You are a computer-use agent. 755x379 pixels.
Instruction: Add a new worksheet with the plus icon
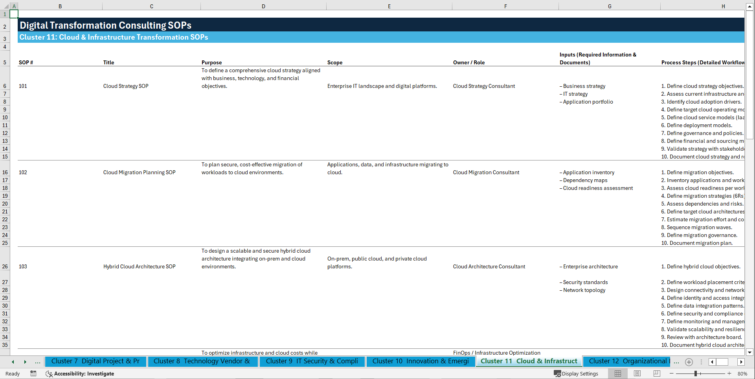point(689,362)
